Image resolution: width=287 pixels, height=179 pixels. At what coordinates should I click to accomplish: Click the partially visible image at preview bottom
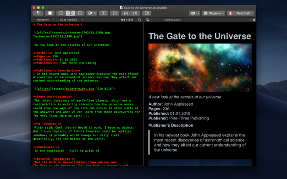click(x=200, y=163)
